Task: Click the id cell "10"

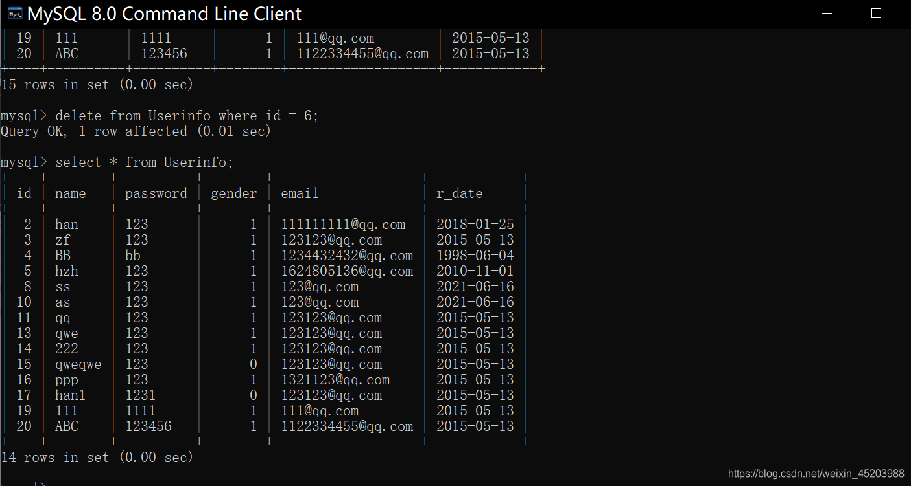Action: (x=24, y=302)
